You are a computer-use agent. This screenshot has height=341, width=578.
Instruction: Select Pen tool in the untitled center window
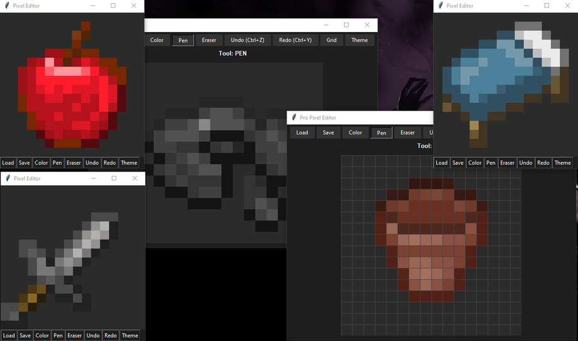pyautogui.click(x=183, y=41)
